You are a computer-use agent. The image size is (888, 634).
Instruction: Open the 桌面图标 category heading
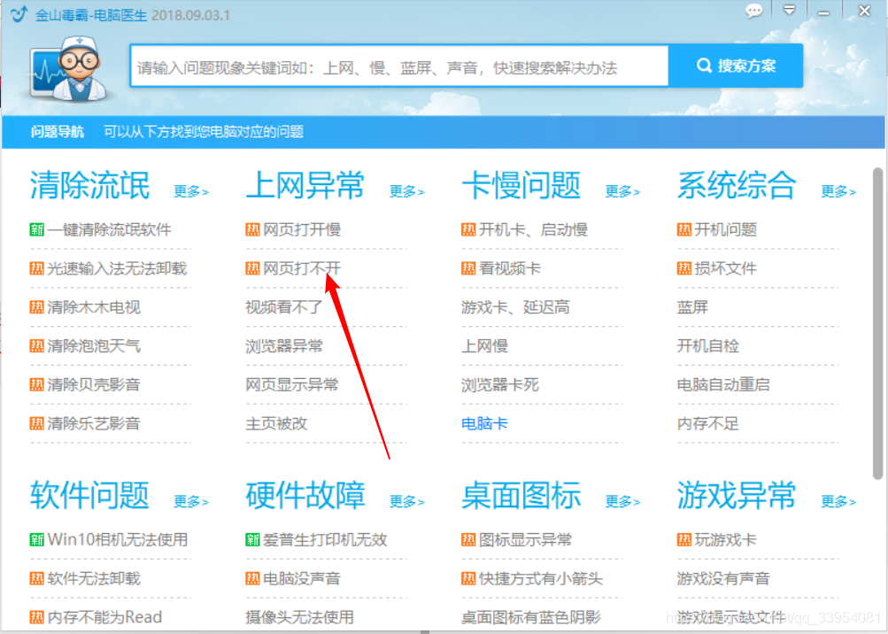click(x=521, y=495)
